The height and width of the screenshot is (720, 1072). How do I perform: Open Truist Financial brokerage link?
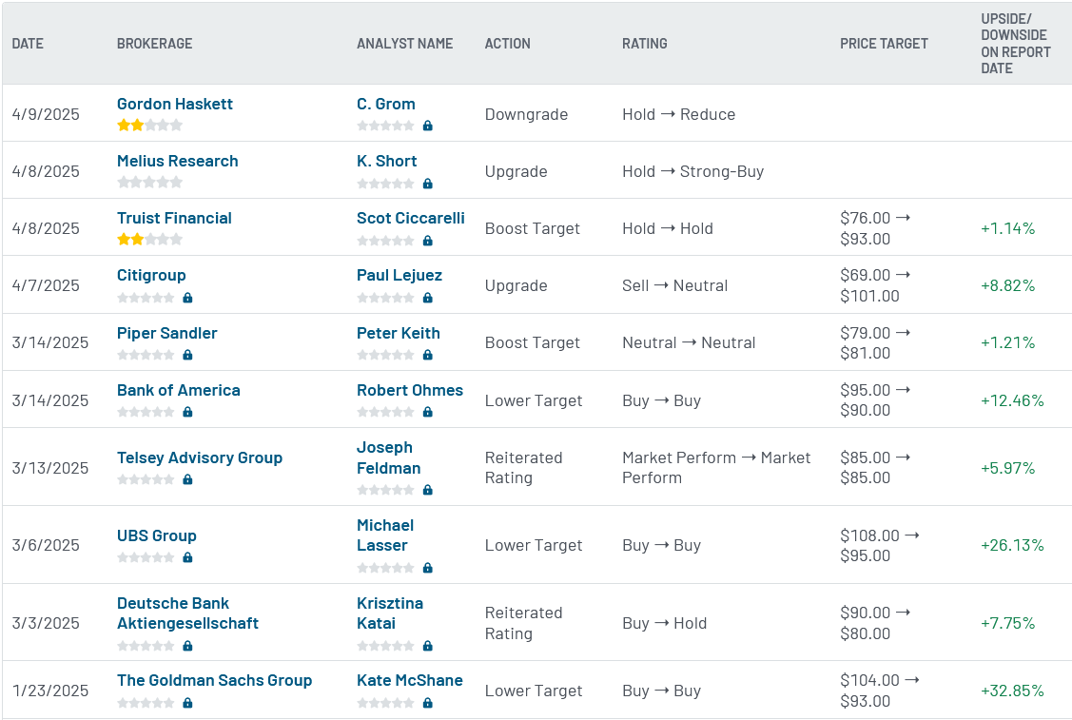(x=174, y=218)
